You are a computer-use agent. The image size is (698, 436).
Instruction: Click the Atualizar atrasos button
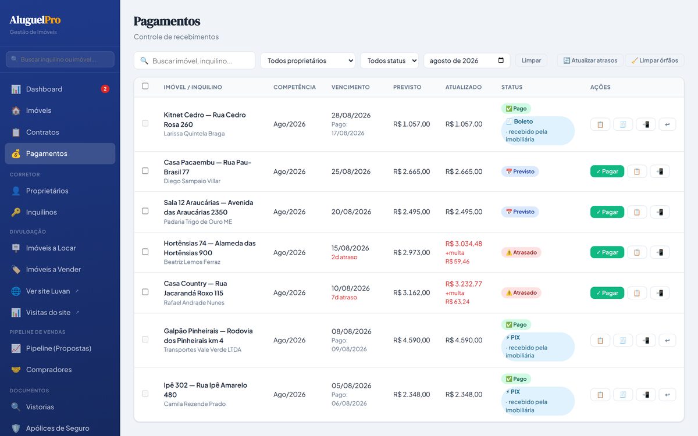tap(590, 60)
